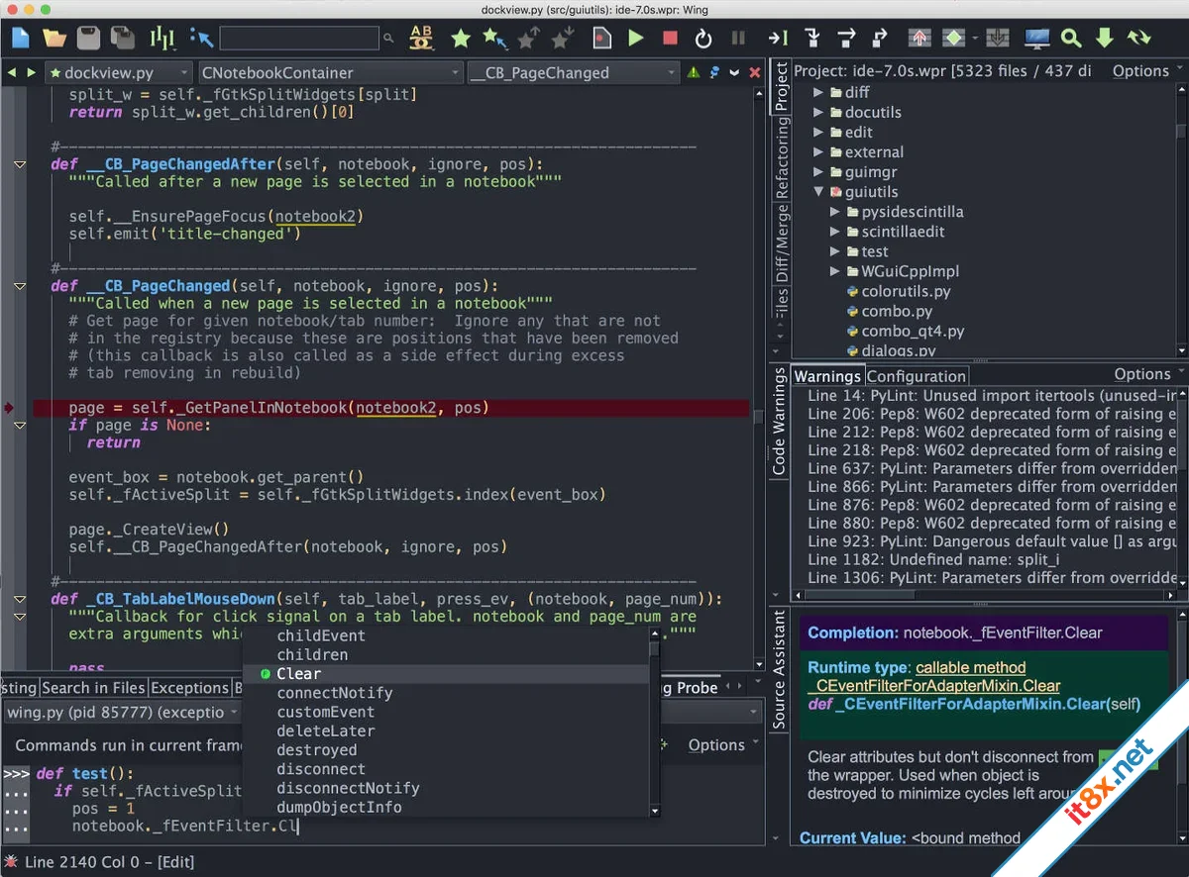This screenshot has height=877, width=1189.
Task: Collapse the guiutils folder
Action: click(x=818, y=191)
